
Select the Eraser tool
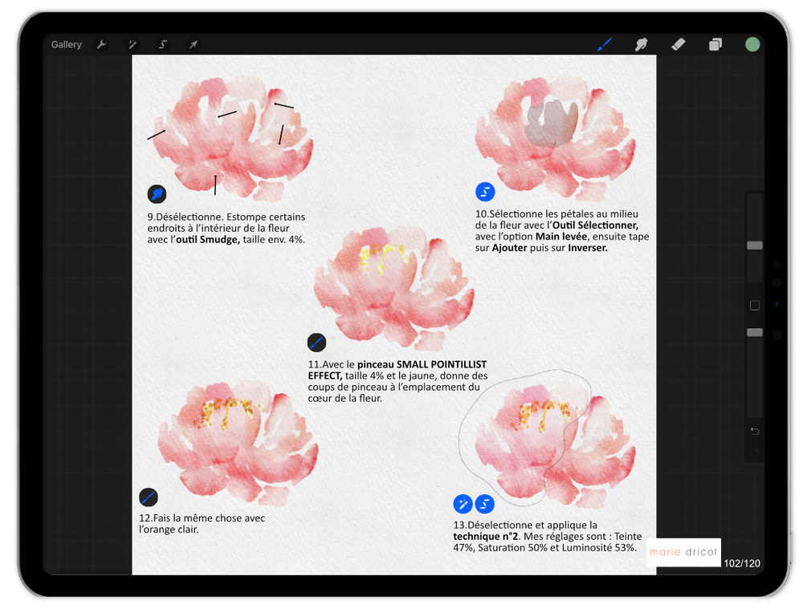pyautogui.click(x=679, y=45)
